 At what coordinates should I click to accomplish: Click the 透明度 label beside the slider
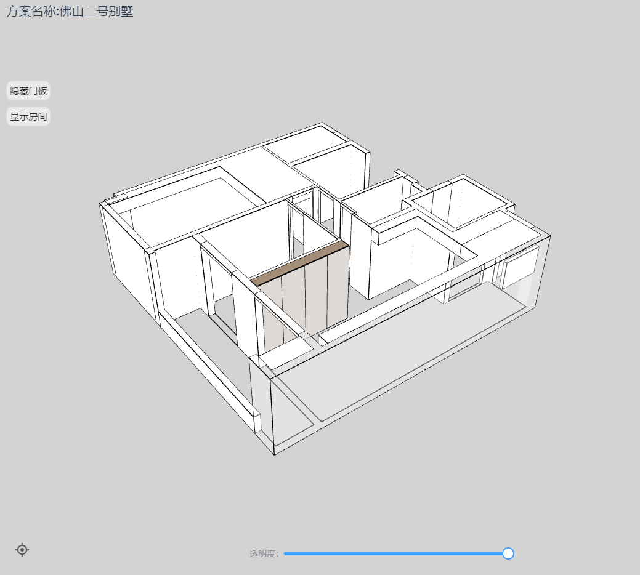coord(264,553)
